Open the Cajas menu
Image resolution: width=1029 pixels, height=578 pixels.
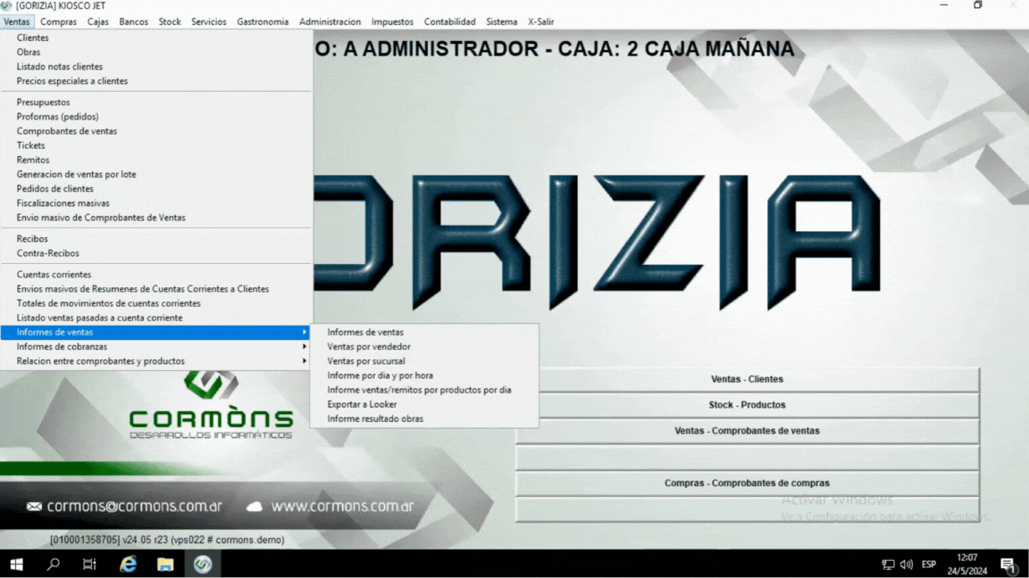point(97,21)
